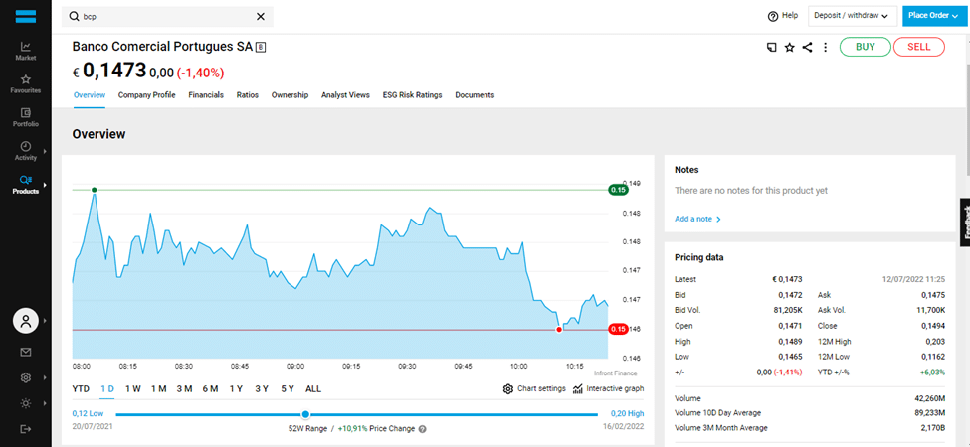This screenshot has height=447, width=970.
Task: Click the price change info icon
Action: click(423, 429)
